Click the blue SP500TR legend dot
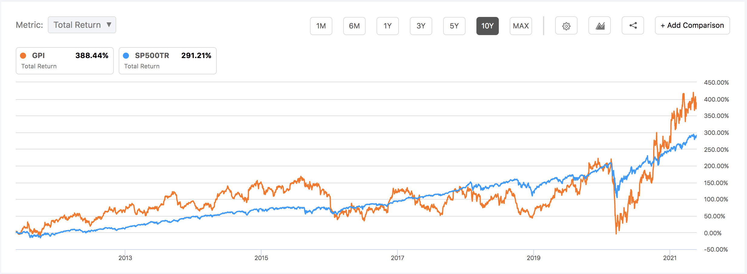 (x=126, y=56)
